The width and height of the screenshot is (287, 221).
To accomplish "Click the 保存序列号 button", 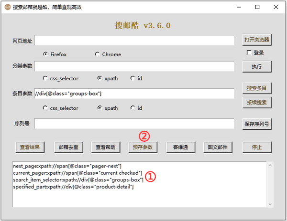I will pos(257,125).
